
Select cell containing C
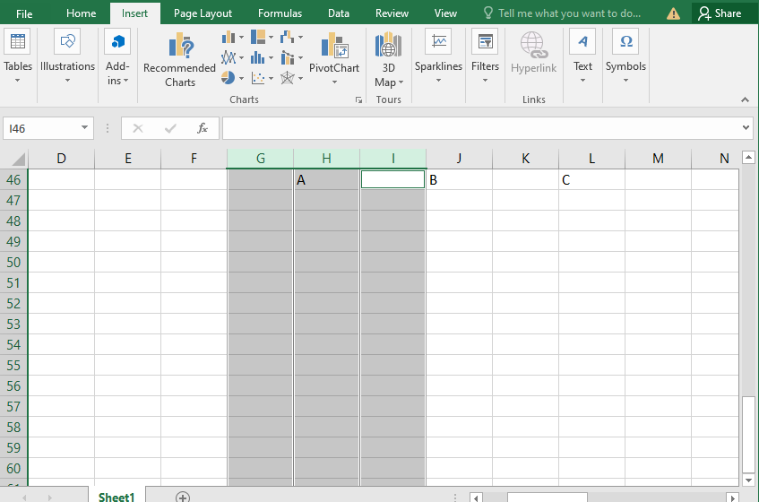point(591,180)
